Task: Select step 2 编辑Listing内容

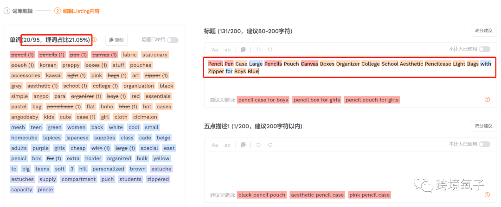Action: (x=77, y=11)
